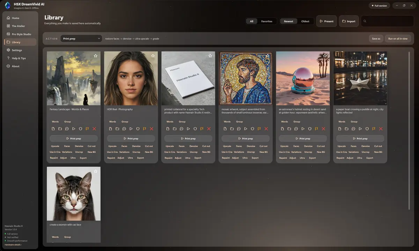Click the play icon on Fantasy Landscape card
This screenshot has height=251, width=419.
coord(74,129)
